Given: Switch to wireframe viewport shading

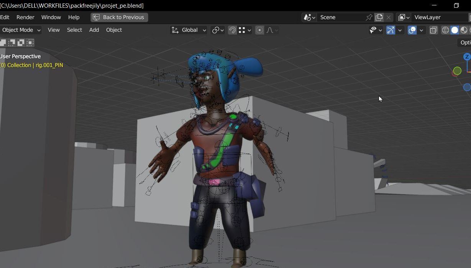Looking at the screenshot, I should [445, 30].
